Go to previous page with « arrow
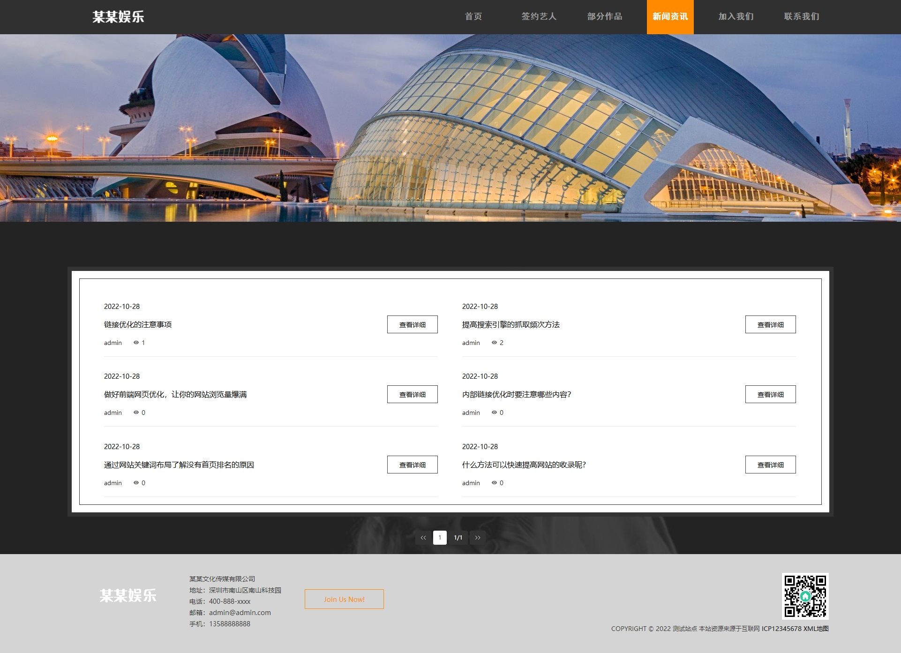Screen dimensions: 901x653 click(423, 538)
